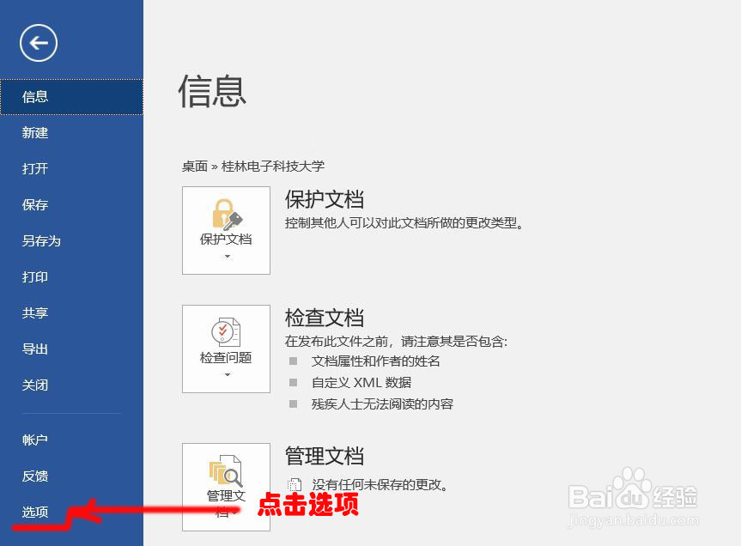This screenshot has width=741, height=546.
Task: Switch to the 新建 section
Action: (34, 132)
